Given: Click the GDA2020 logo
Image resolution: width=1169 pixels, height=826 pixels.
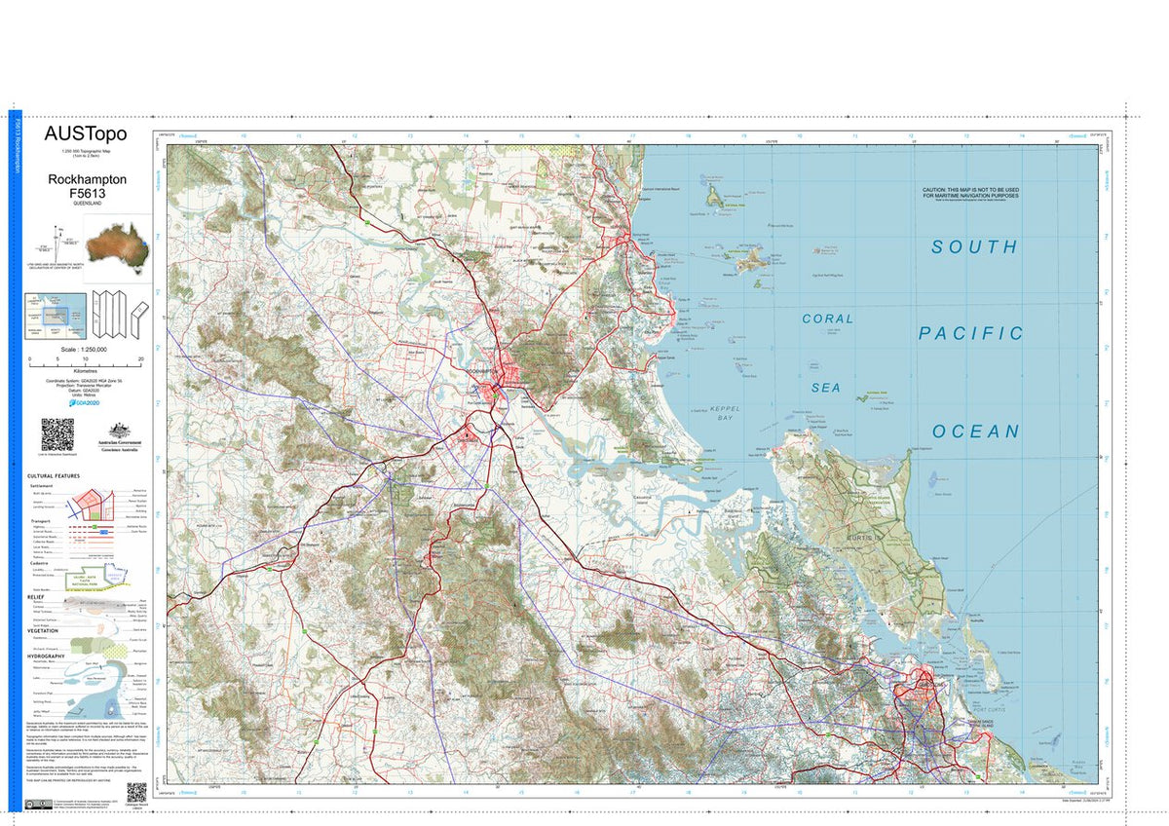Looking at the screenshot, I should [x=85, y=402].
